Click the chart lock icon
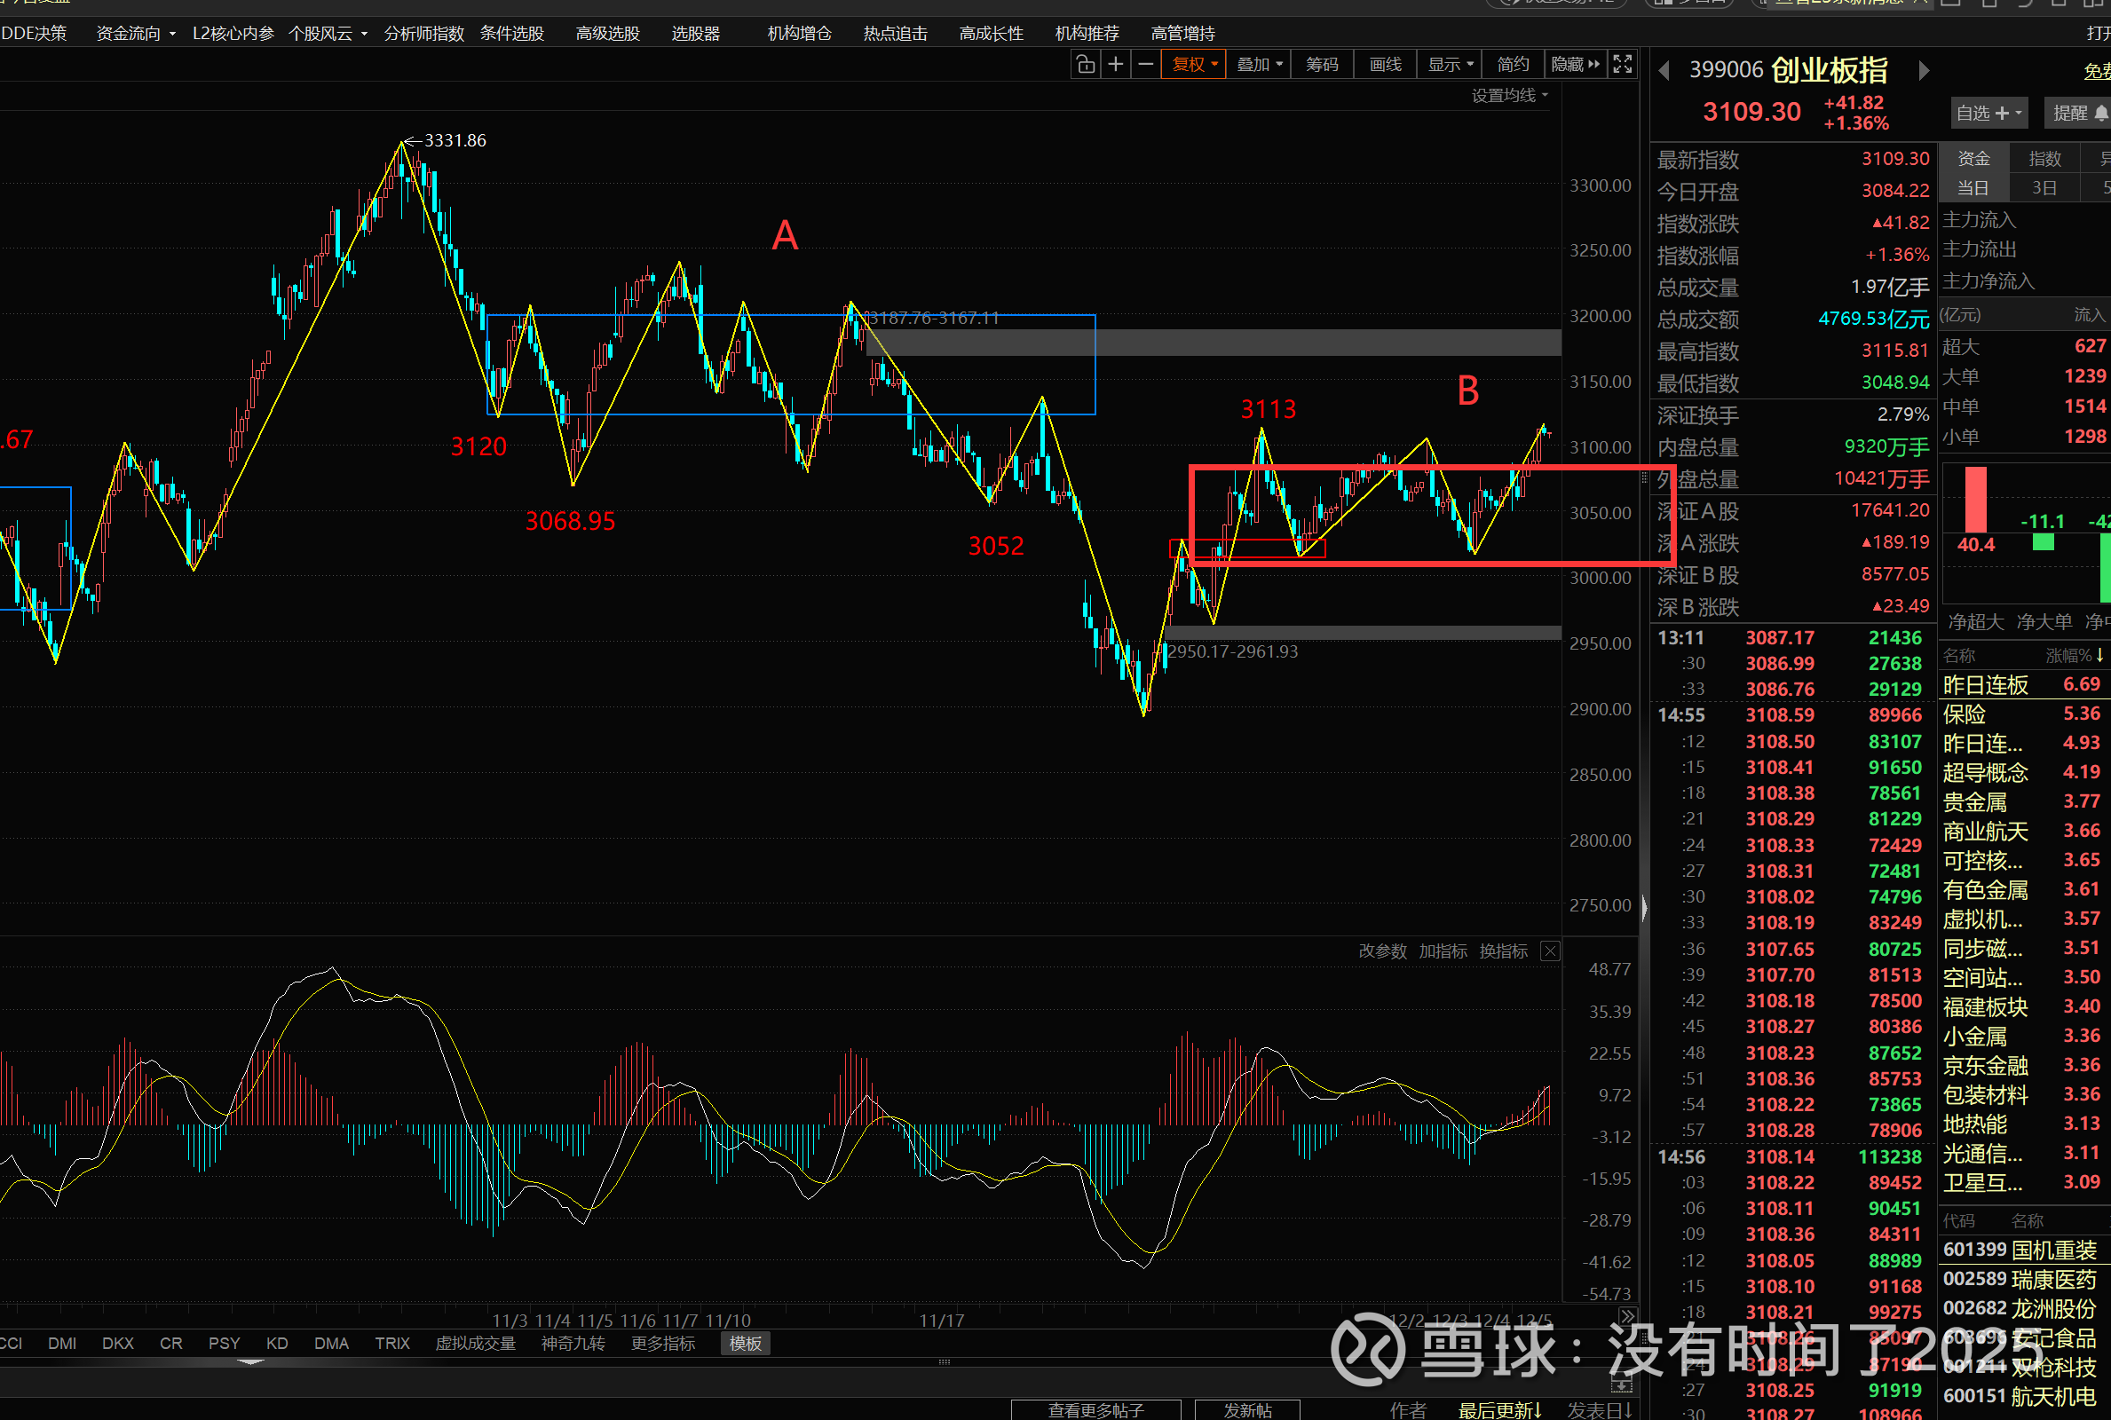The height and width of the screenshot is (1420, 2111). click(1085, 64)
